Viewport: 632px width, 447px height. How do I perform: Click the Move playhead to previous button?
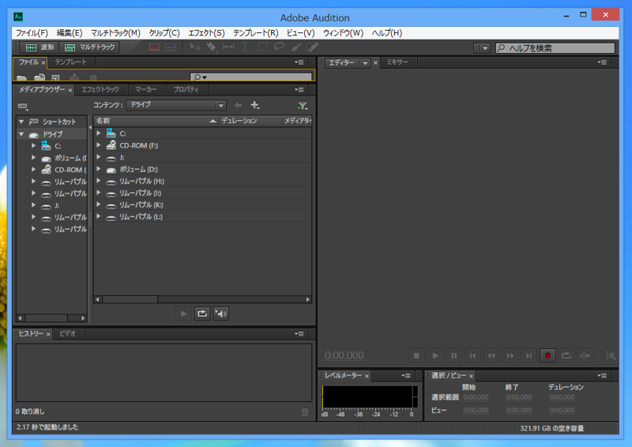click(472, 355)
